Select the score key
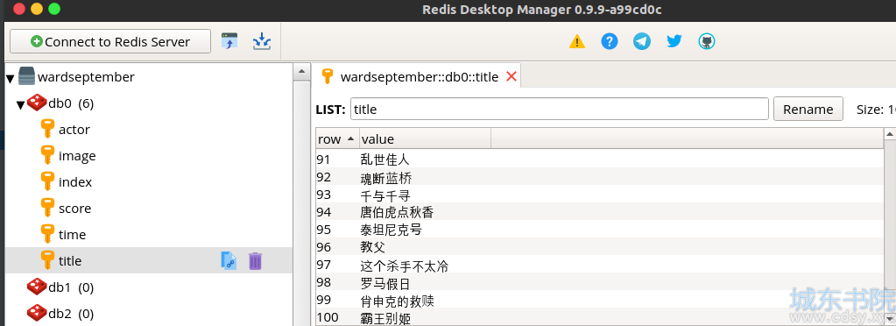896x326 pixels. pos(74,209)
